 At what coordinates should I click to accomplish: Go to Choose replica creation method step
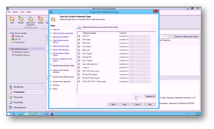[x=61, y=54]
